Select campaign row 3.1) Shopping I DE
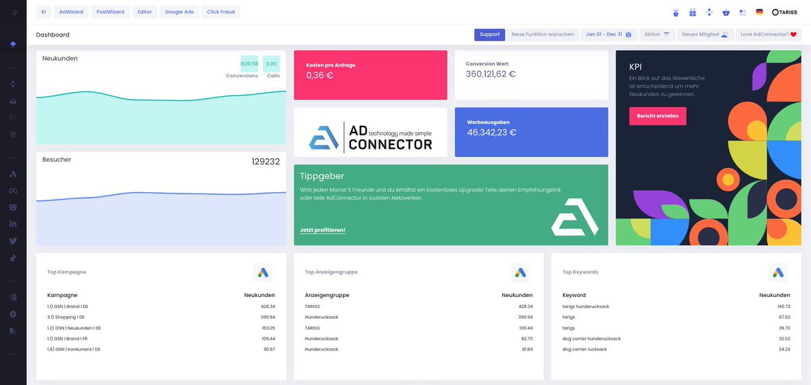 (161, 317)
